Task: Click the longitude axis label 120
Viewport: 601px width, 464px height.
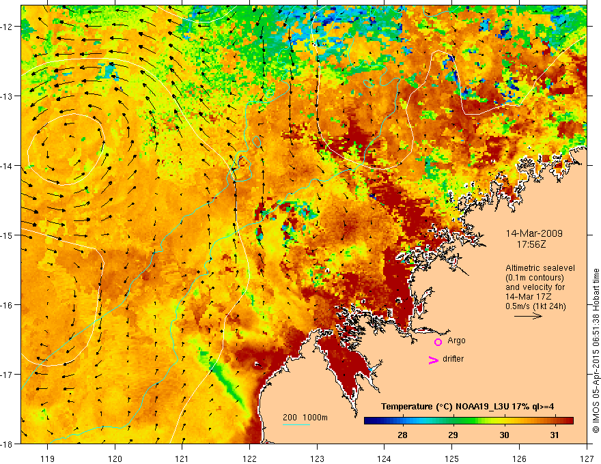Action: (x=115, y=459)
